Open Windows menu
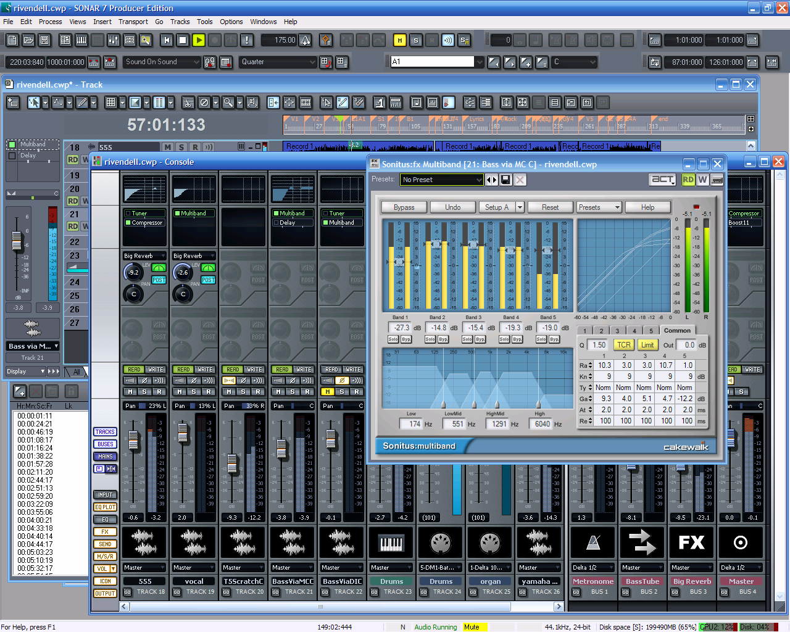 click(x=264, y=22)
